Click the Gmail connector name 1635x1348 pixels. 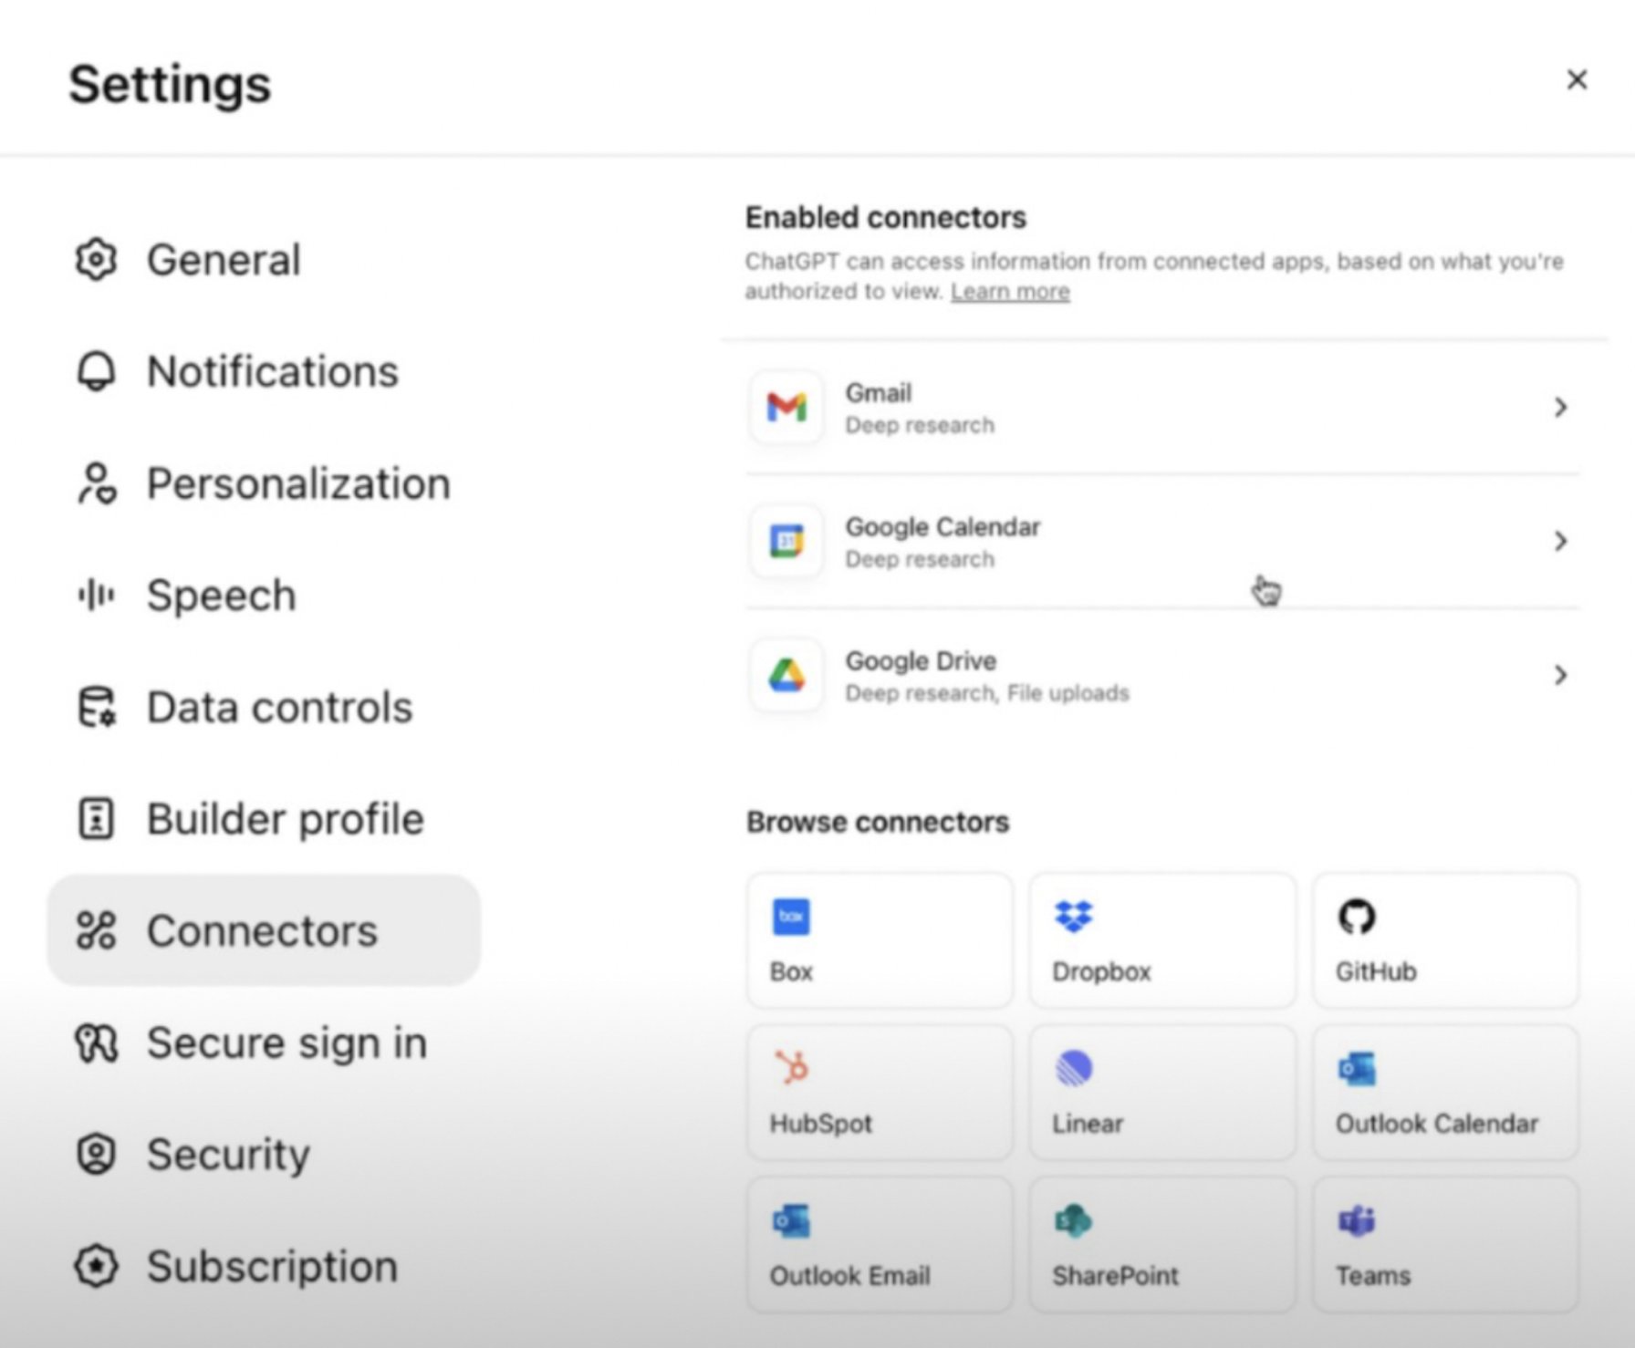[879, 393]
